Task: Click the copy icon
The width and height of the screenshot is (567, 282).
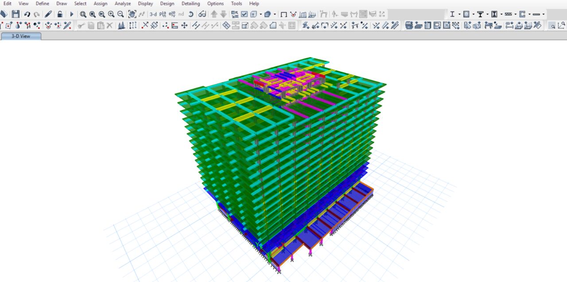Action: (x=91, y=26)
